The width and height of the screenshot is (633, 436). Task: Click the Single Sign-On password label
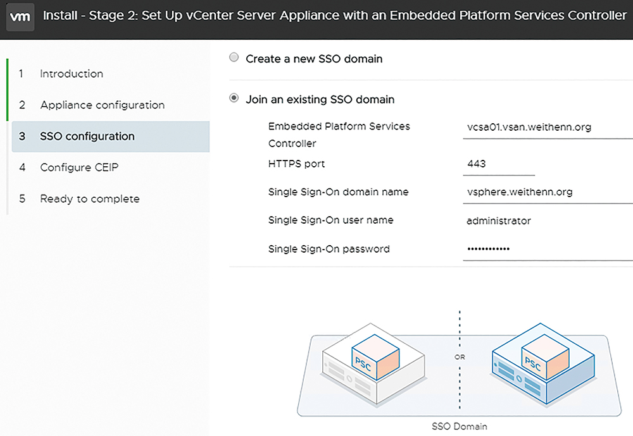pyautogui.click(x=329, y=249)
